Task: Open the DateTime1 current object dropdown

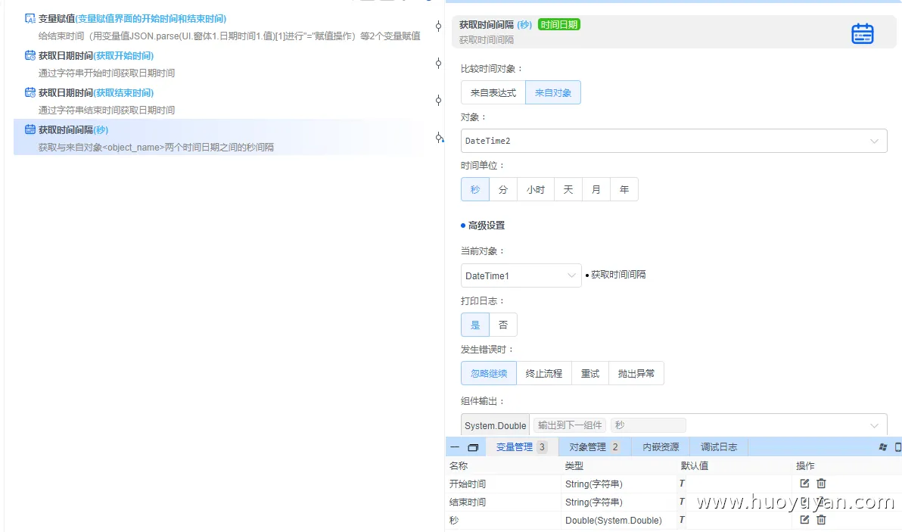Action: pyautogui.click(x=521, y=275)
